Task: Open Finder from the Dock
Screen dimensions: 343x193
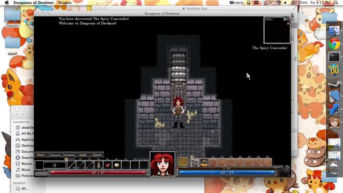Action: 334,31
